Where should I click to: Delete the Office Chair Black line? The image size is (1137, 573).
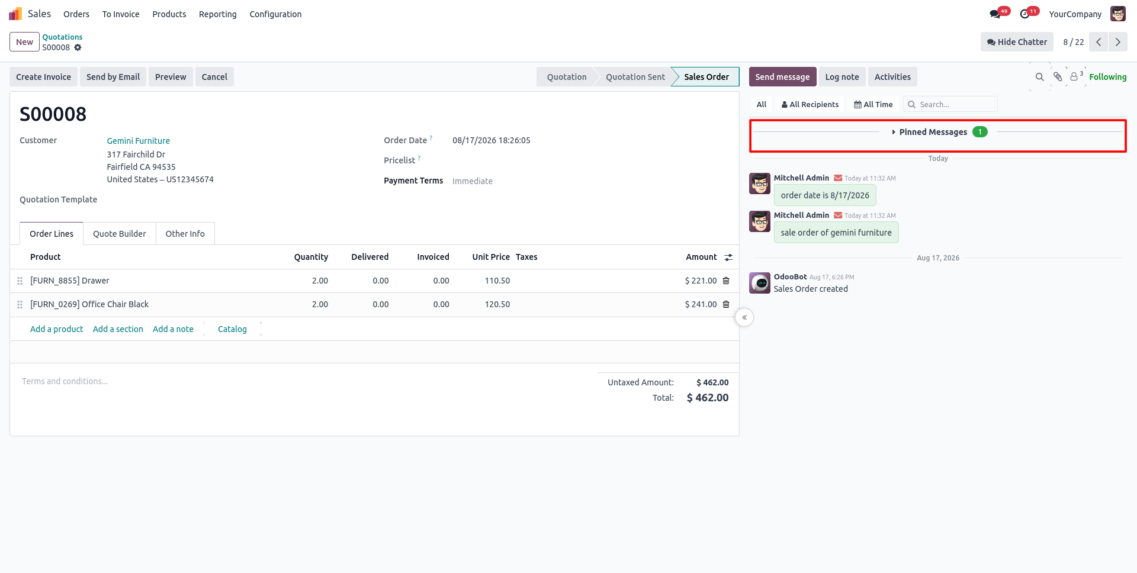(726, 304)
